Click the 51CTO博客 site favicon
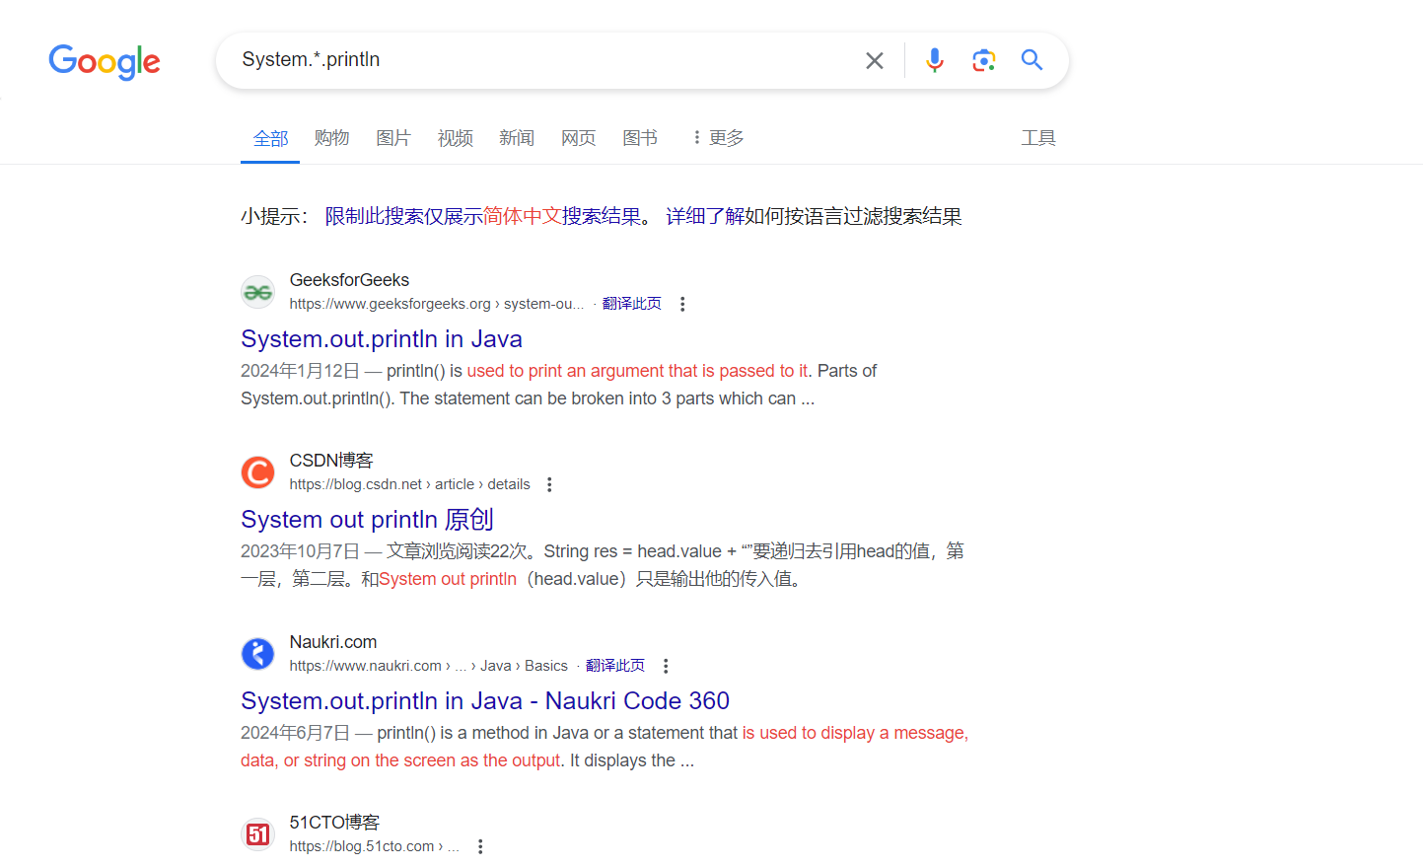 pyautogui.click(x=258, y=834)
